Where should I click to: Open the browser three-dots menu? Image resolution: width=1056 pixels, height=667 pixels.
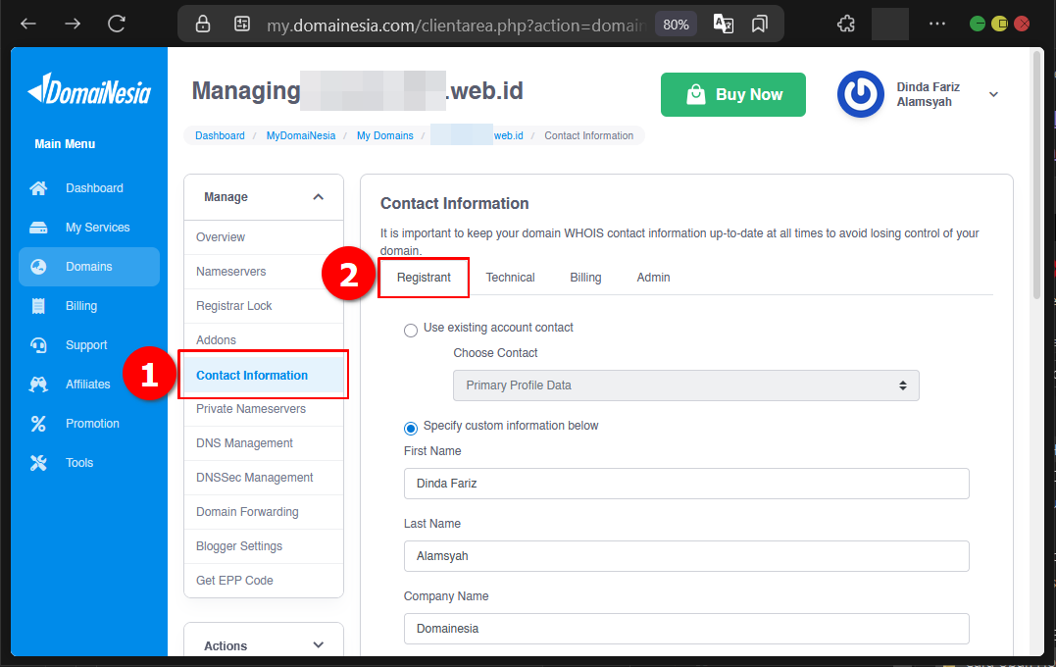click(x=936, y=24)
